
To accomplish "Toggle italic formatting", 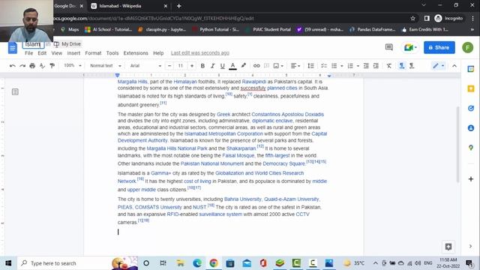I will click(212, 66).
